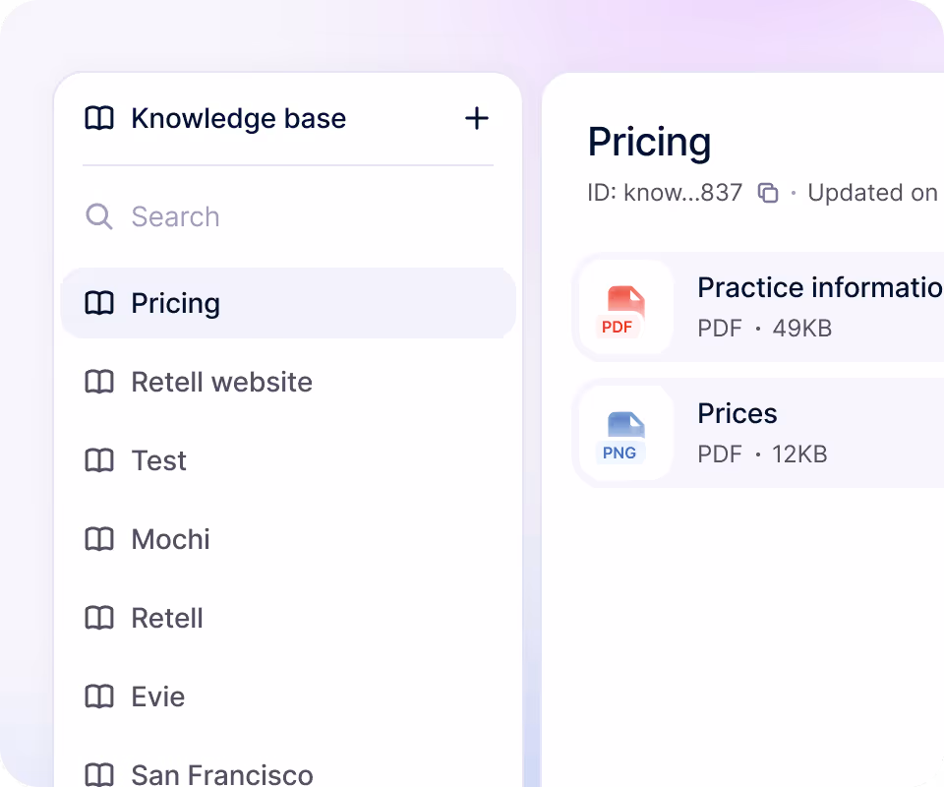Open the Retell website knowledge base

click(288, 382)
